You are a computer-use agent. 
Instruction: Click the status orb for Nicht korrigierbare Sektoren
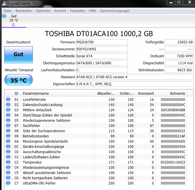click(x=8, y=178)
